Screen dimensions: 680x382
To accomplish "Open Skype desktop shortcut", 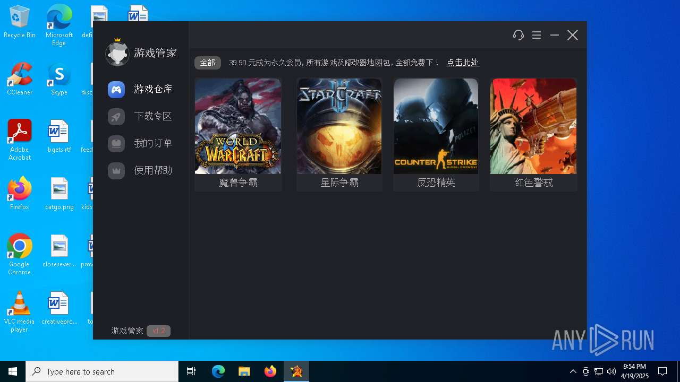I will pyautogui.click(x=59, y=79).
